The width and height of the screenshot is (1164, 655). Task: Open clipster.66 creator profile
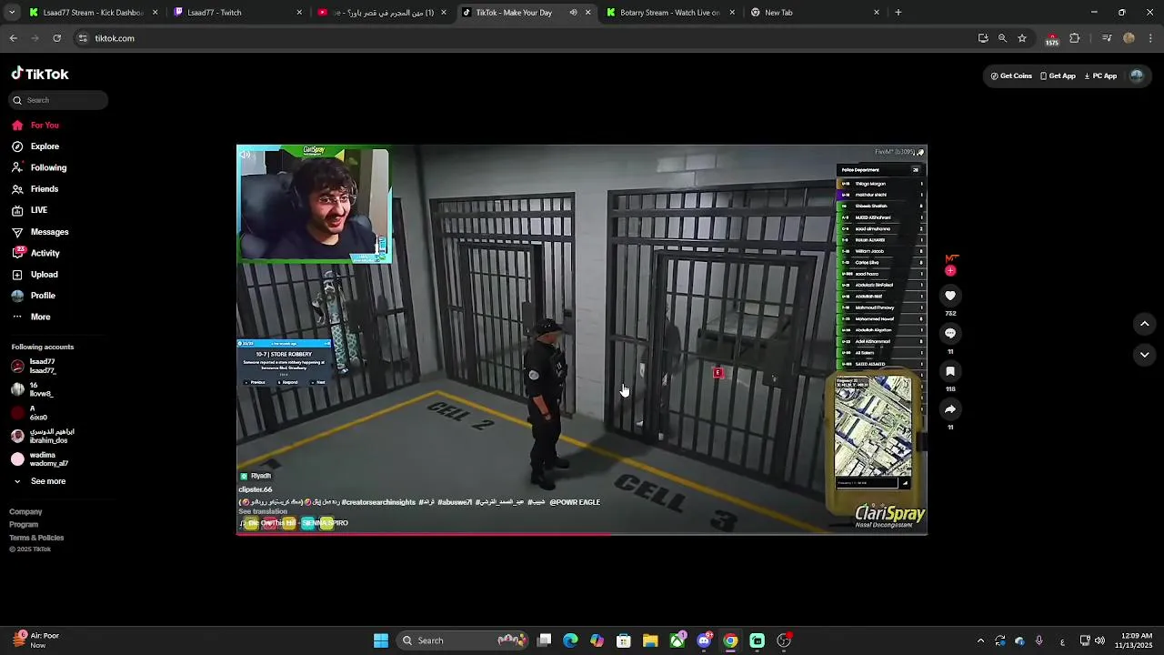click(256, 489)
